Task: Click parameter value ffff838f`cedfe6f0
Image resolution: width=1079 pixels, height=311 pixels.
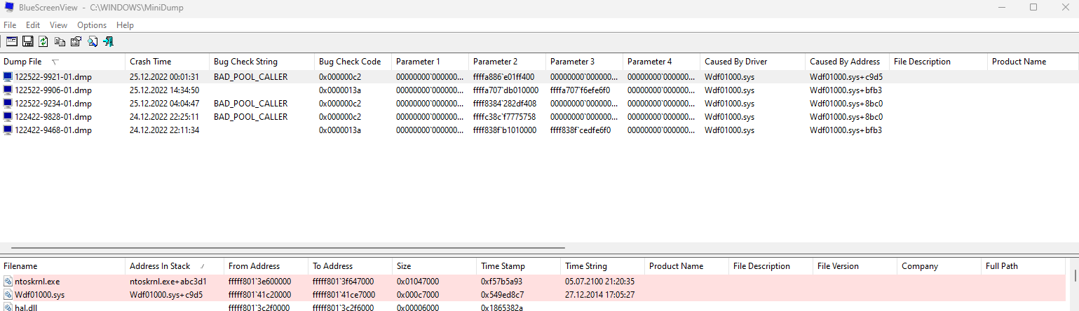Action: pyautogui.click(x=581, y=130)
